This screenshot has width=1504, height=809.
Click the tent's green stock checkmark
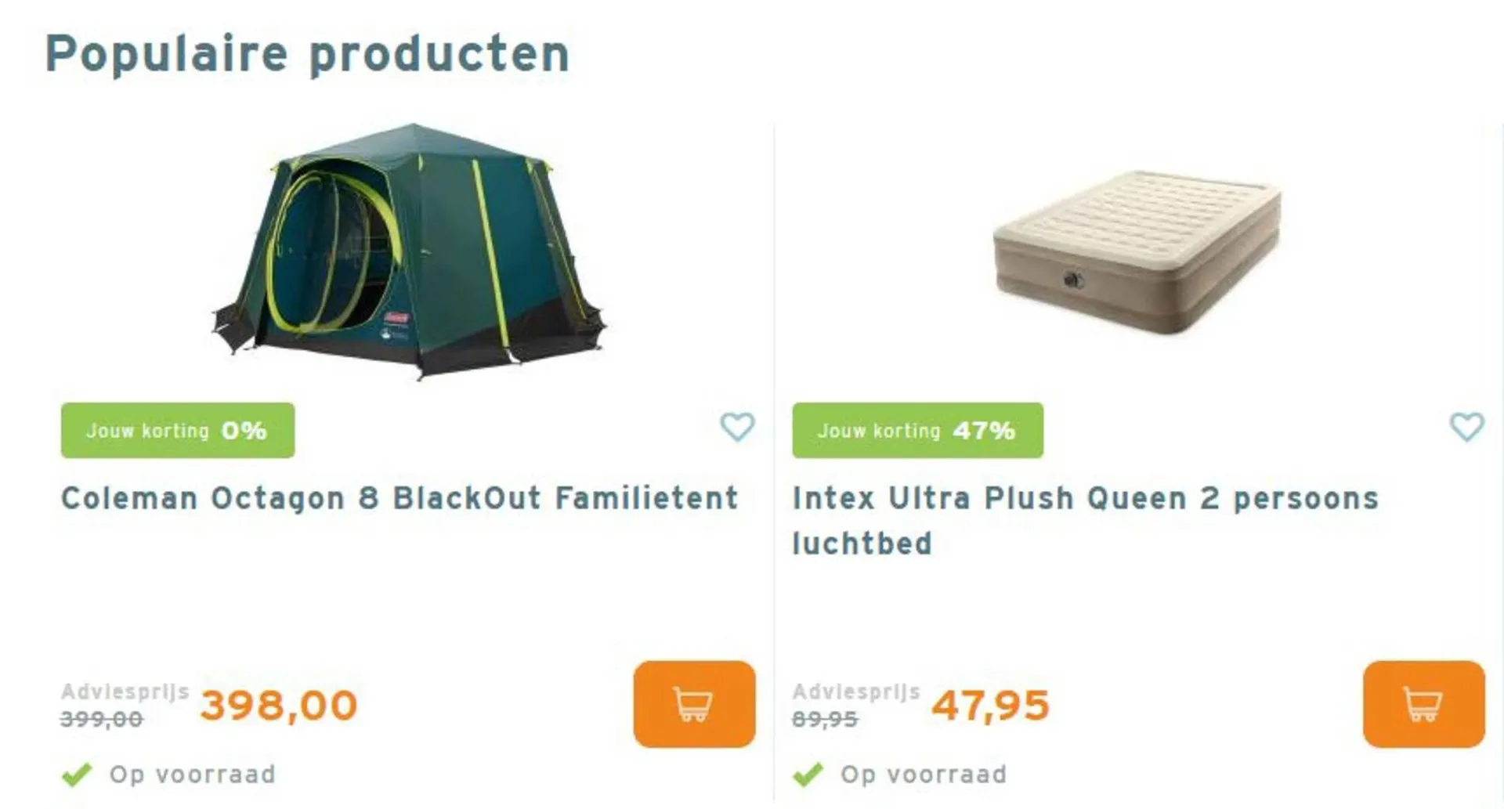click(x=77, y=775)
